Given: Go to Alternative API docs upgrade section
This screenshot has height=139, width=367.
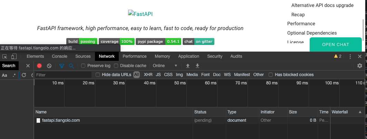Looking at the screenshot, I should (322, 5).
